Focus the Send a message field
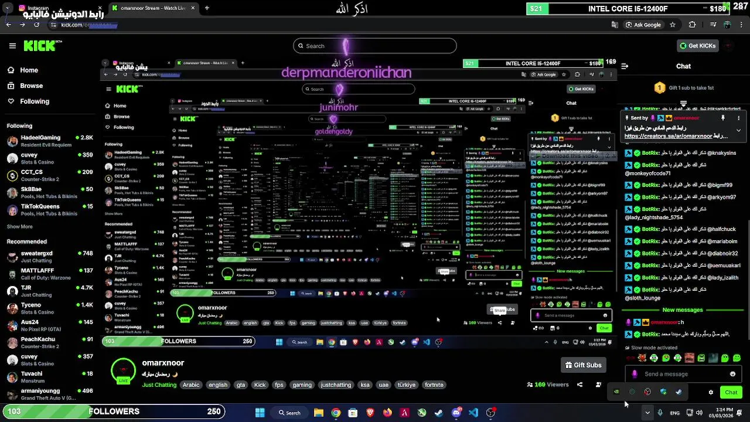 point(683,374)
